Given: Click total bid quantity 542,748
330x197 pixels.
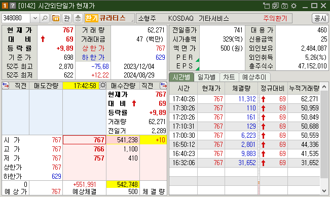Looking at the screenshot, I should click(x=123, y=184).
